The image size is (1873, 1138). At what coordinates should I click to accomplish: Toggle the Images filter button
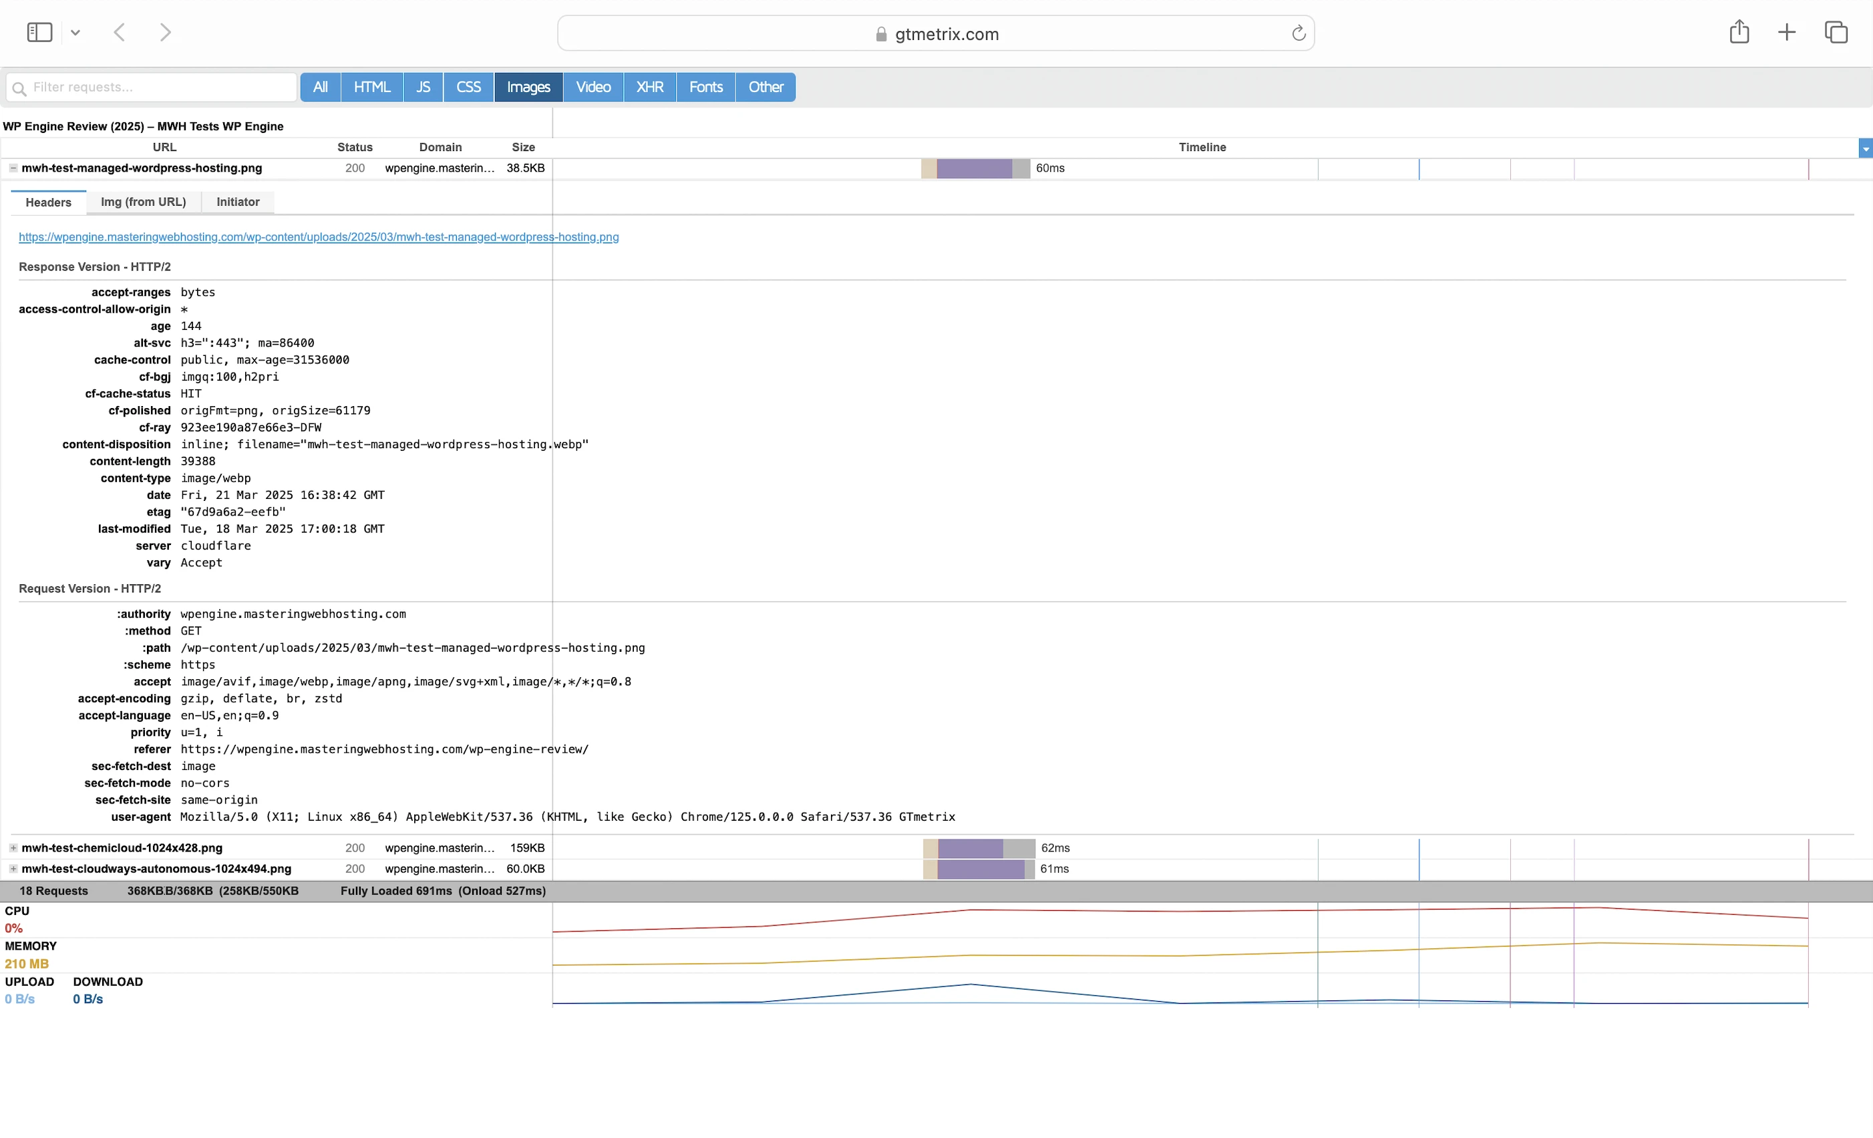pyautogui.click(x=528, y=87)
